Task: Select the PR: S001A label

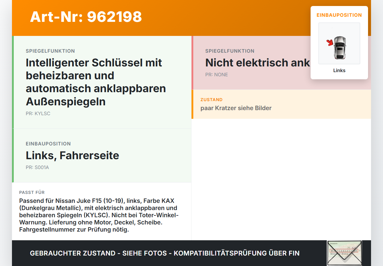Action: [x=37, y=167]
